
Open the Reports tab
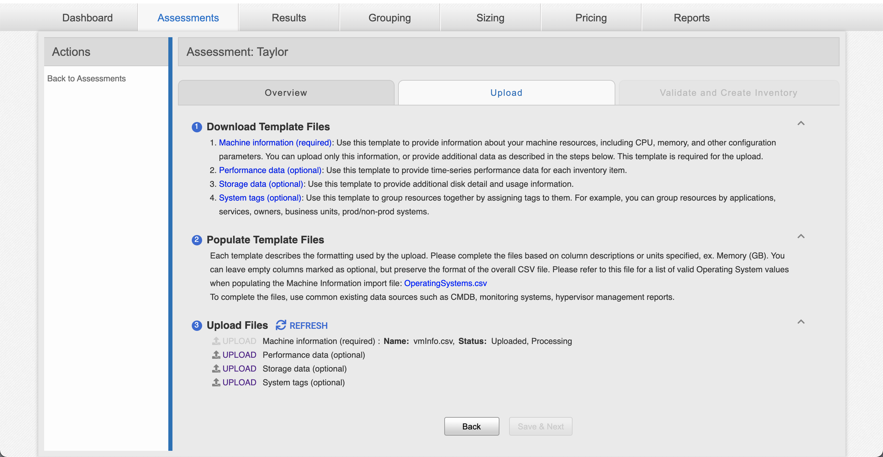(692, 17)
